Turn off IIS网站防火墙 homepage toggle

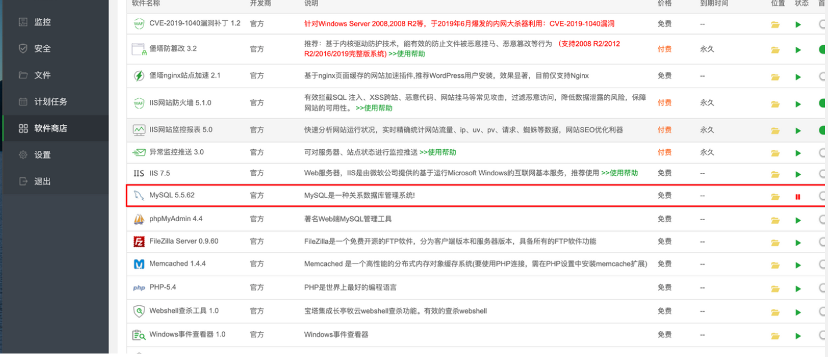pos(823,102)
